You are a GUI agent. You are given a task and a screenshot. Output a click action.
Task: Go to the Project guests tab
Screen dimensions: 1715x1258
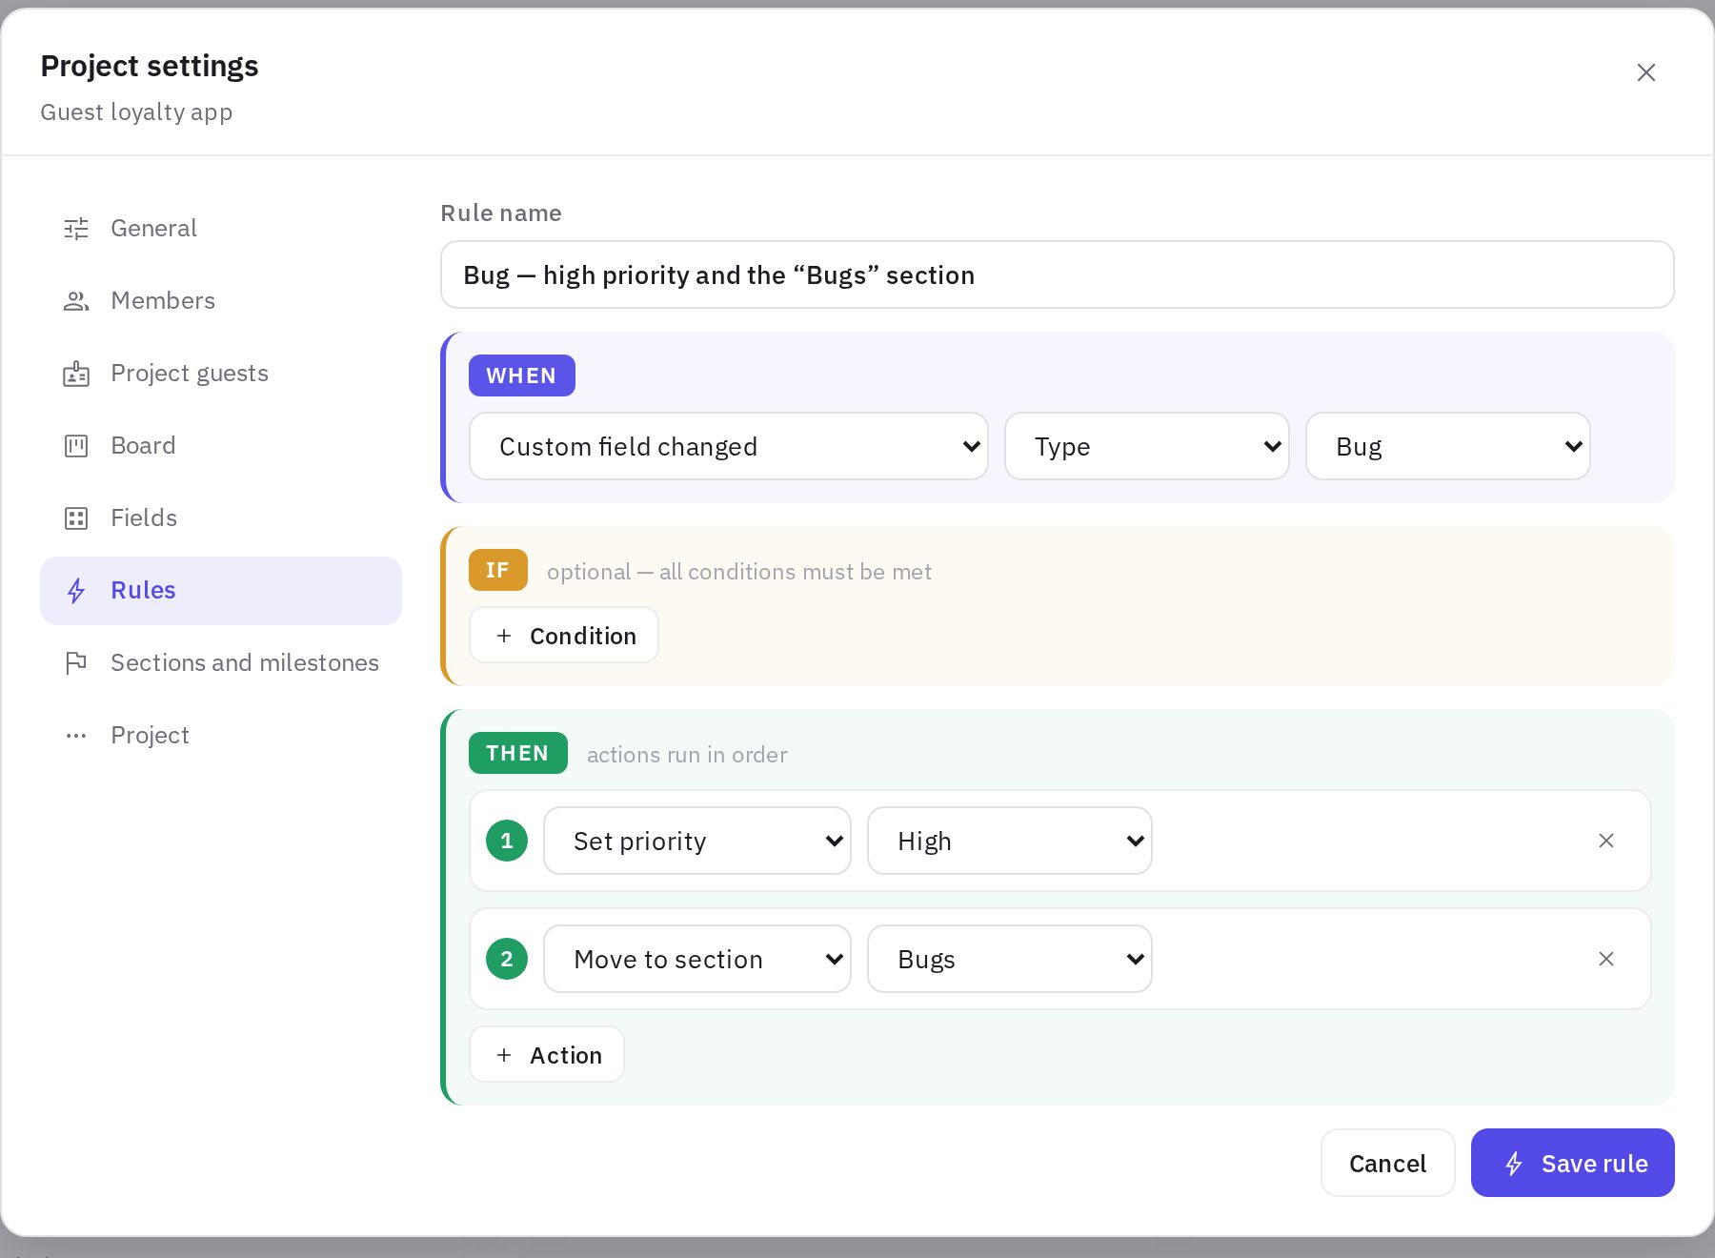(221, 374)
